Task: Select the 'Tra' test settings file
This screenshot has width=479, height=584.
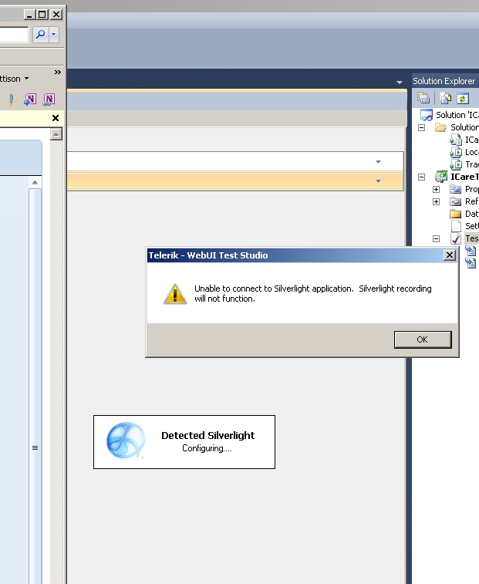Action: pos(471,164)
